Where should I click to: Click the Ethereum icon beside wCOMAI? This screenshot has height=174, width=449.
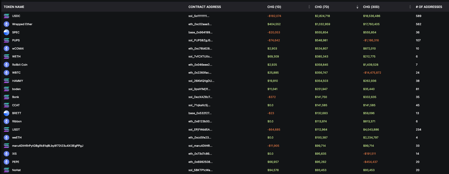click(x=7, y=48)
